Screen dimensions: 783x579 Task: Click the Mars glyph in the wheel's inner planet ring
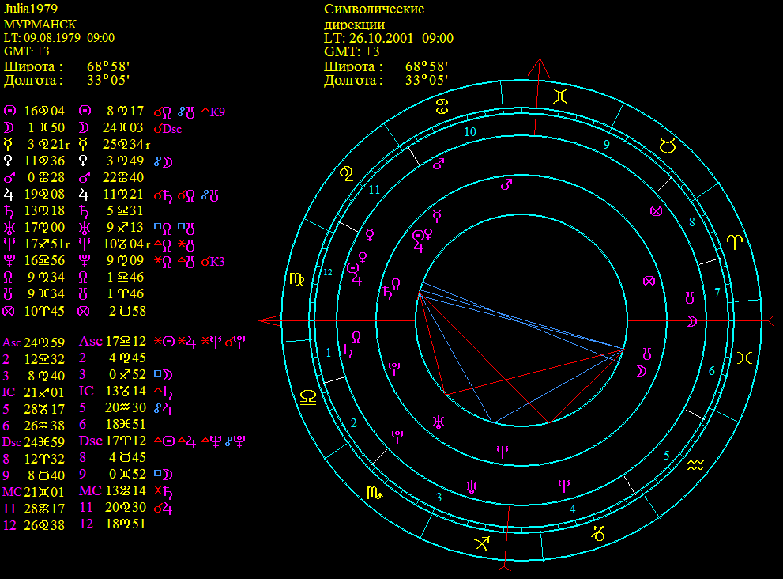click(506, 184)
